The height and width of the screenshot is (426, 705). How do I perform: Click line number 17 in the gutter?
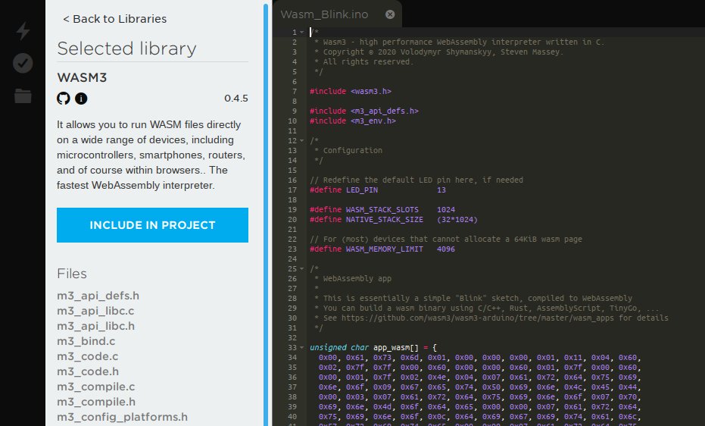click(292, 190)
